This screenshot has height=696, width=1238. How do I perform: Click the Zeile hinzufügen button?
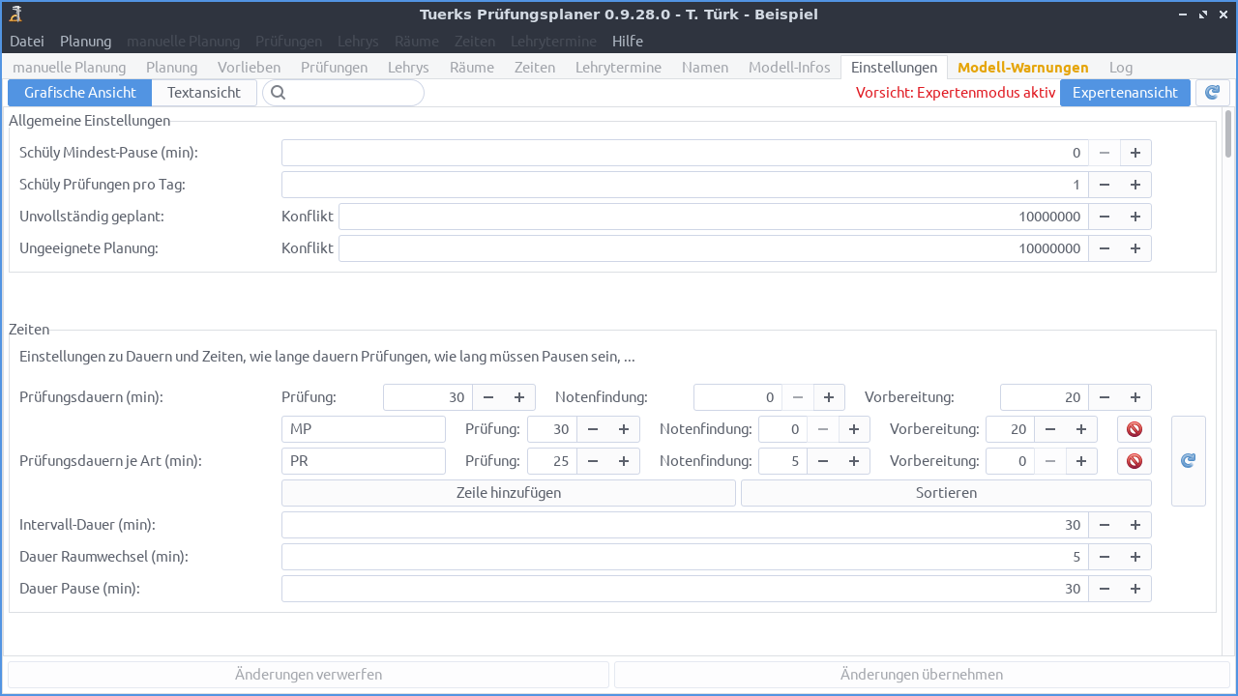508,492
